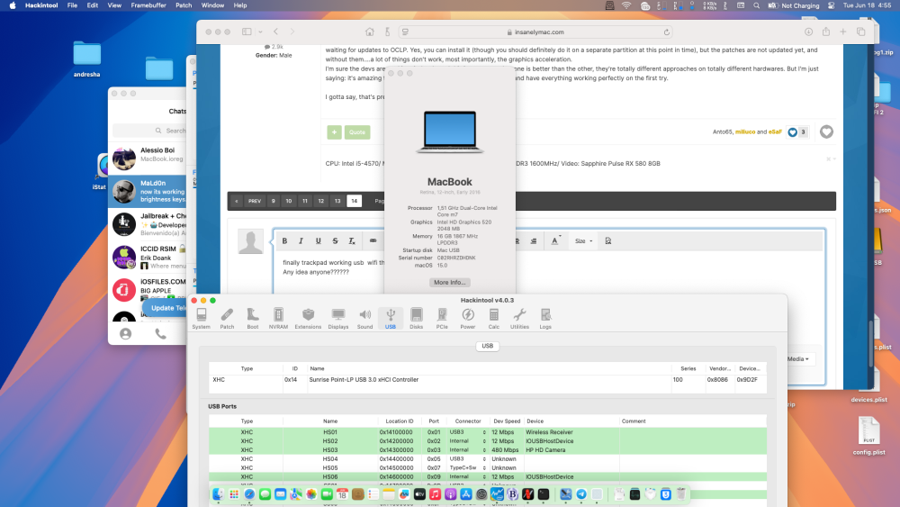Open the Sound section in Hackintool

click(x=365, y=319)
